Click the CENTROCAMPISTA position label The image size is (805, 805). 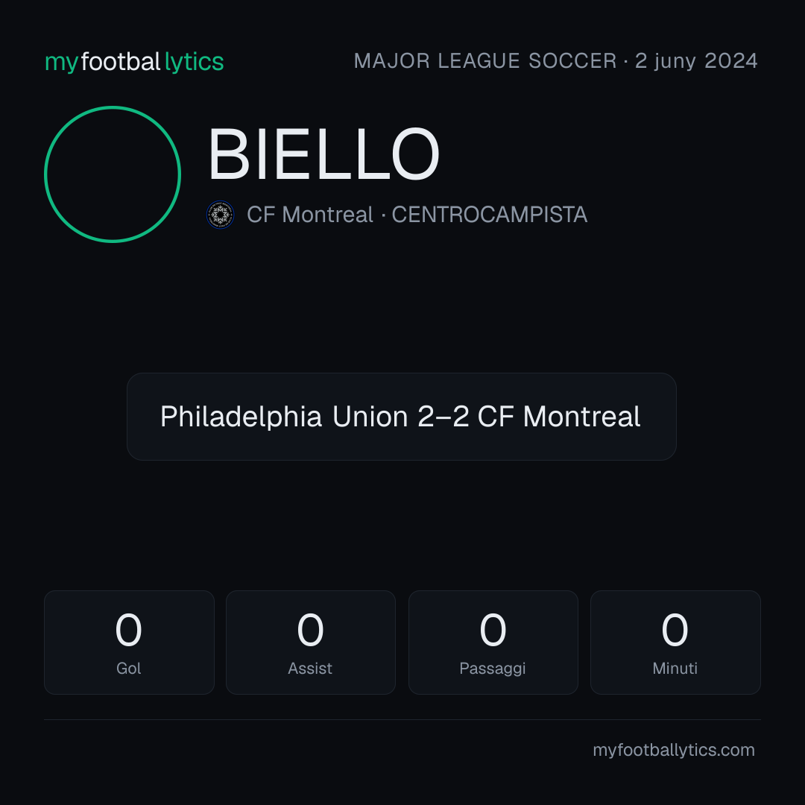click(489, 215)
